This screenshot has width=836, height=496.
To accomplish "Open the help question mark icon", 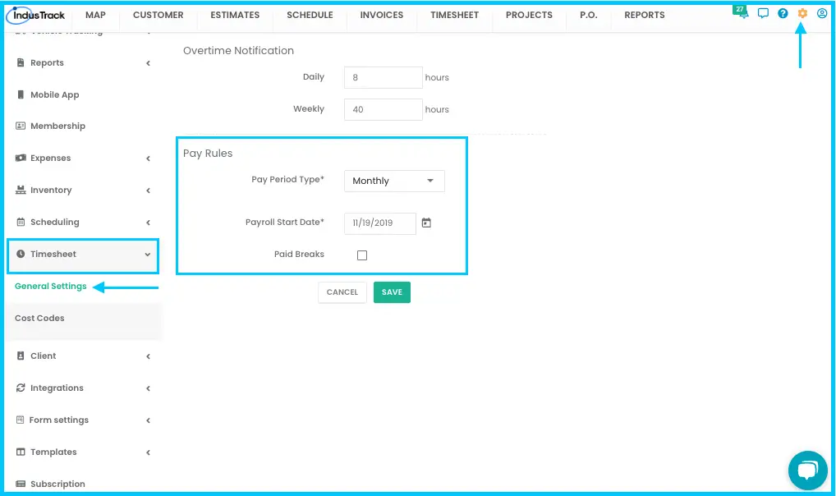I will [x=783, y=13].
